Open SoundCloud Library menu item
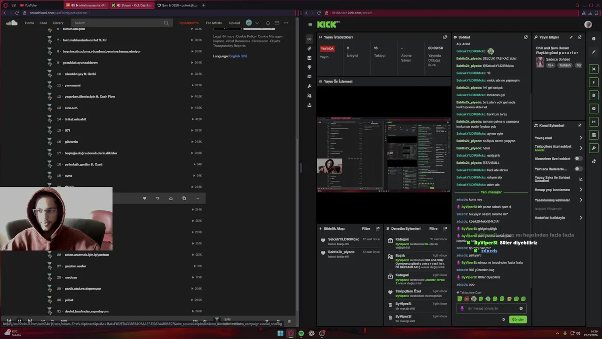 [x=58, y=23]
